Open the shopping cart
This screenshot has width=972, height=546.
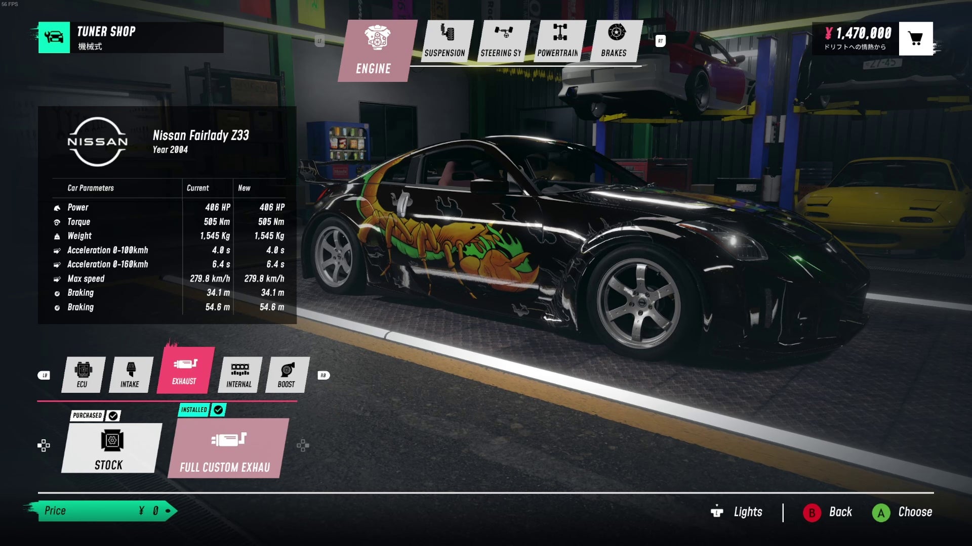pyautogui.click(x=916, y=38)
